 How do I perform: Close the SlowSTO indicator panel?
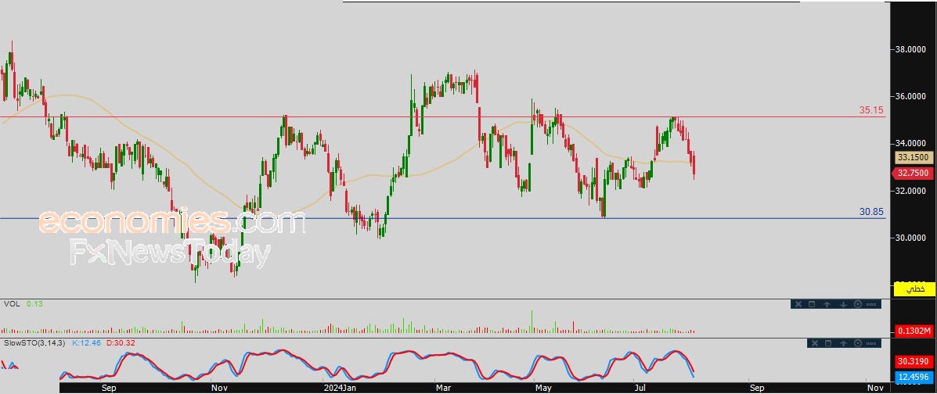click(815, 343)
